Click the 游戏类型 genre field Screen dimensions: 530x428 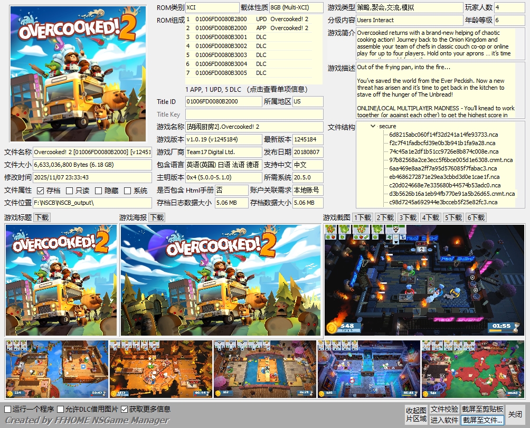pos(409,7)
